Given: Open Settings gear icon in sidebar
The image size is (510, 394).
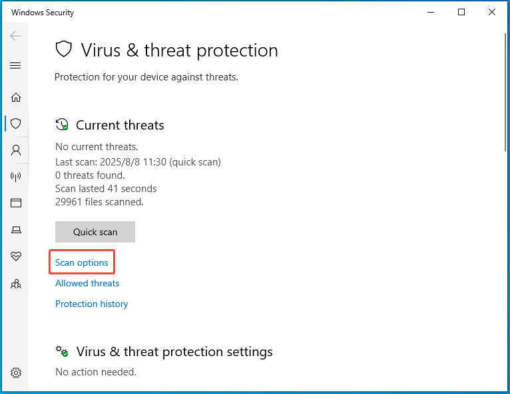Looking at the screenshot, I should [x=15, y=373].
